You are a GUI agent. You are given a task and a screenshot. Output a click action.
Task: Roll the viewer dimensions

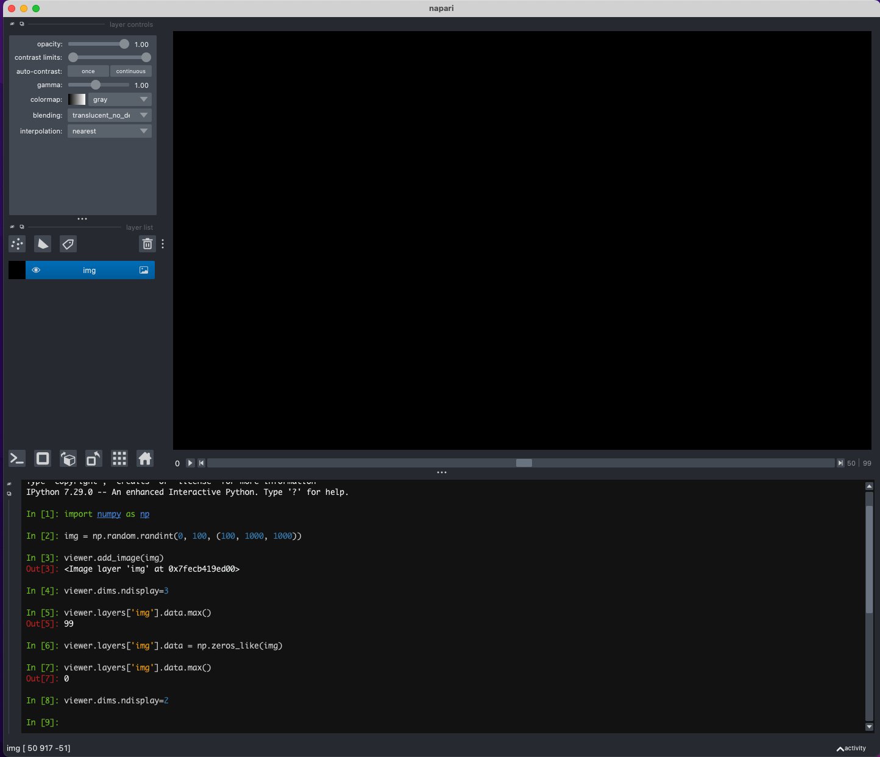68,458
